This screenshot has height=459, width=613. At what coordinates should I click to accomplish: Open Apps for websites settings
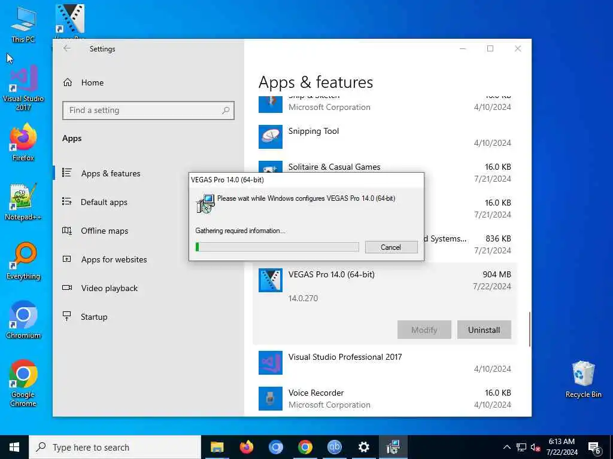pyautogui.click(x=114, y=259)
